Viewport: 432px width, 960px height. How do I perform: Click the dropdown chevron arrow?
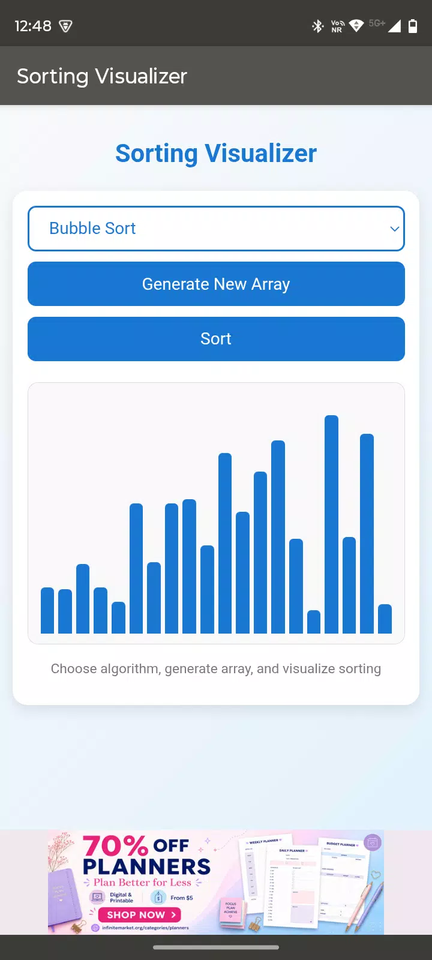(394, 229)
